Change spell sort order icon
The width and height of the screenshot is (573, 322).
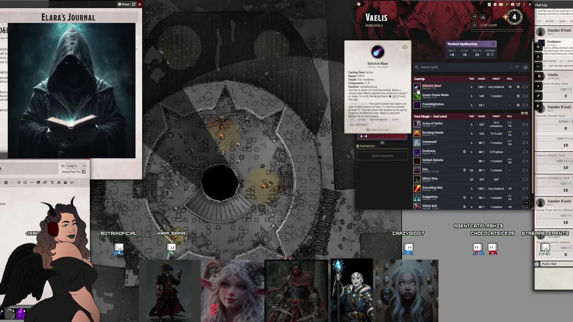coord(525,67)
